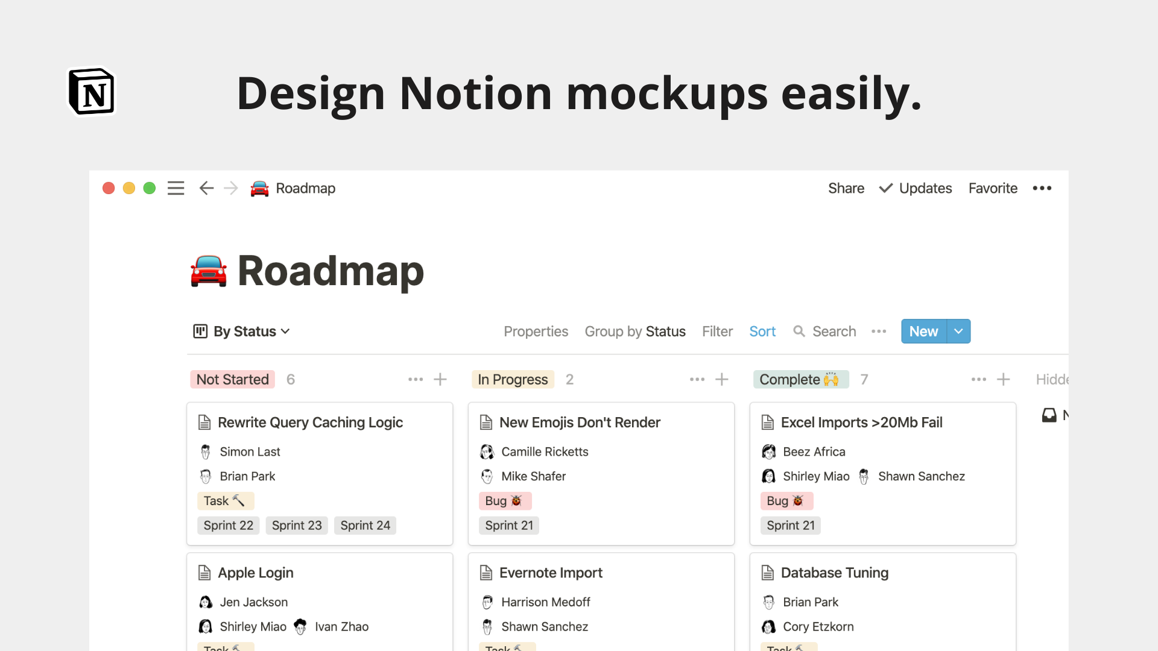The width and height of the screenshot is (1158, 651).
Task: Click the Updates checkmark toggle in the top bar
Action: [885, 188]
